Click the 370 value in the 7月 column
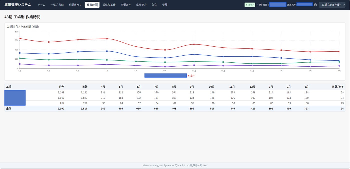The height and width of the screenshot is (169, 350). pos(156,92)
